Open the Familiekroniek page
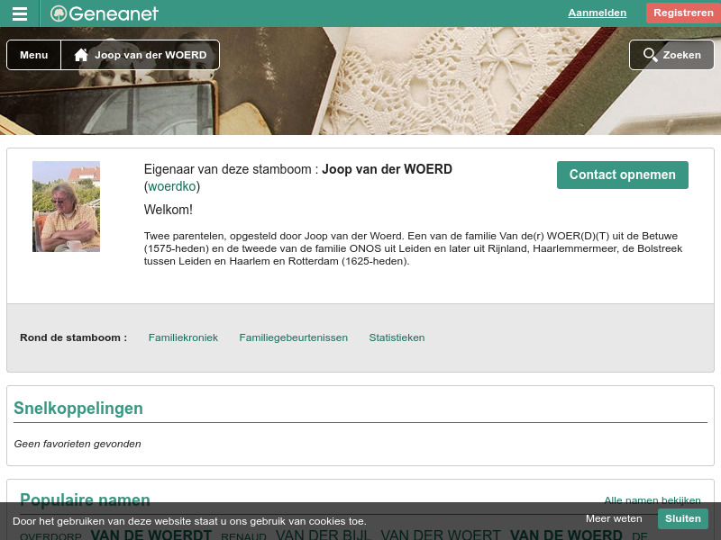This screenshot has height=540, width=721. coord(183,337)
